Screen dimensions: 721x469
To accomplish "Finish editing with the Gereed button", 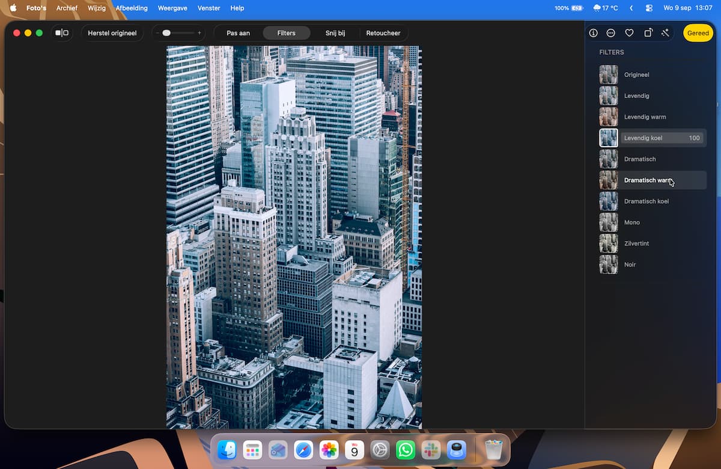I will coord(698,33).
